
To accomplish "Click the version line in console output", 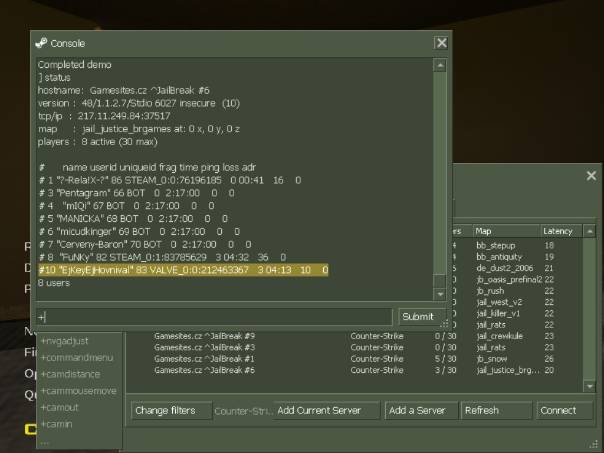I will tap(139, 103).
